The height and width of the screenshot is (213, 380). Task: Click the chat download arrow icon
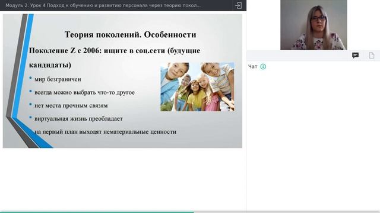pos(263,67)
